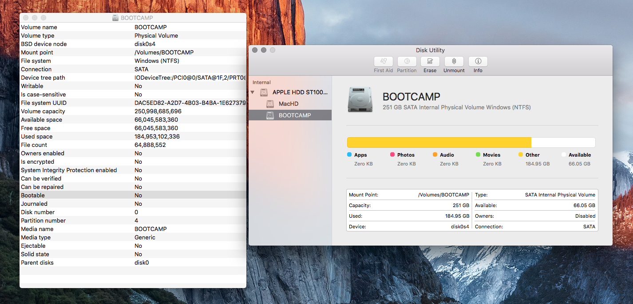Open the Info toolbar button
633x304 pixels.
click(478, 62)
